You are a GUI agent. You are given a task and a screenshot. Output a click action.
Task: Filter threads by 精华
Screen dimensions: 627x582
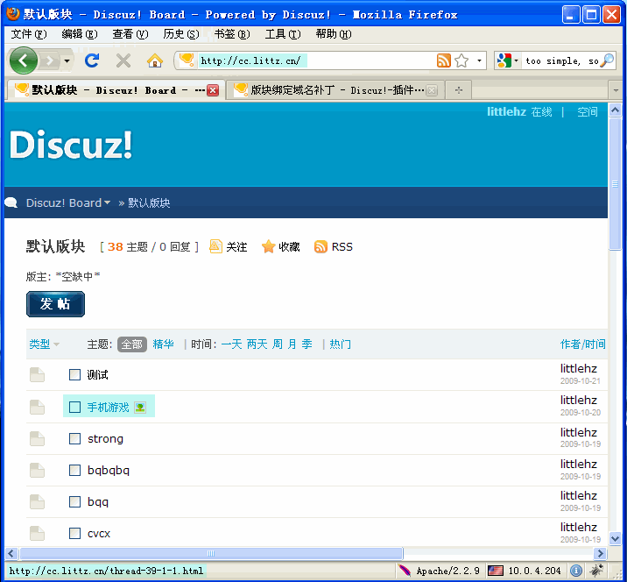tap(163, 344)
